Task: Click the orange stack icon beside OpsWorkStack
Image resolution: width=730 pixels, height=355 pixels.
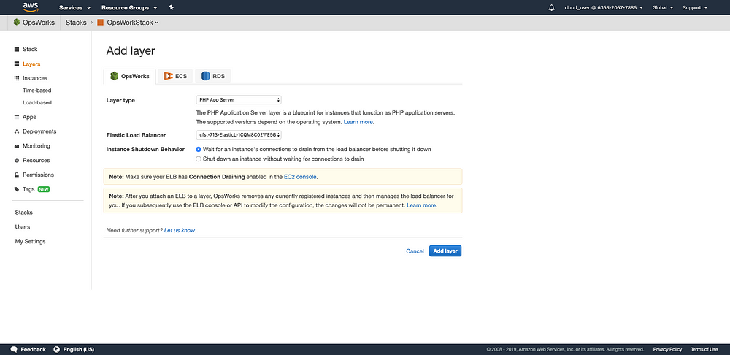Action: [100, 23]
